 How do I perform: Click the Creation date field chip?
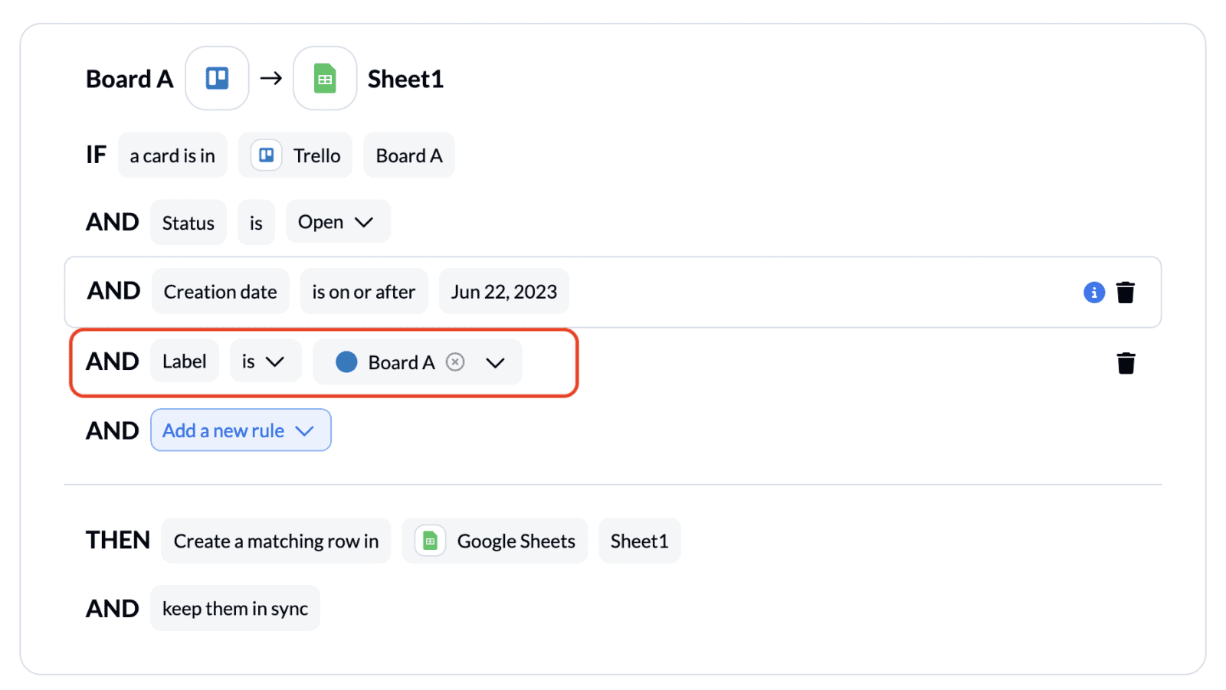221,292
